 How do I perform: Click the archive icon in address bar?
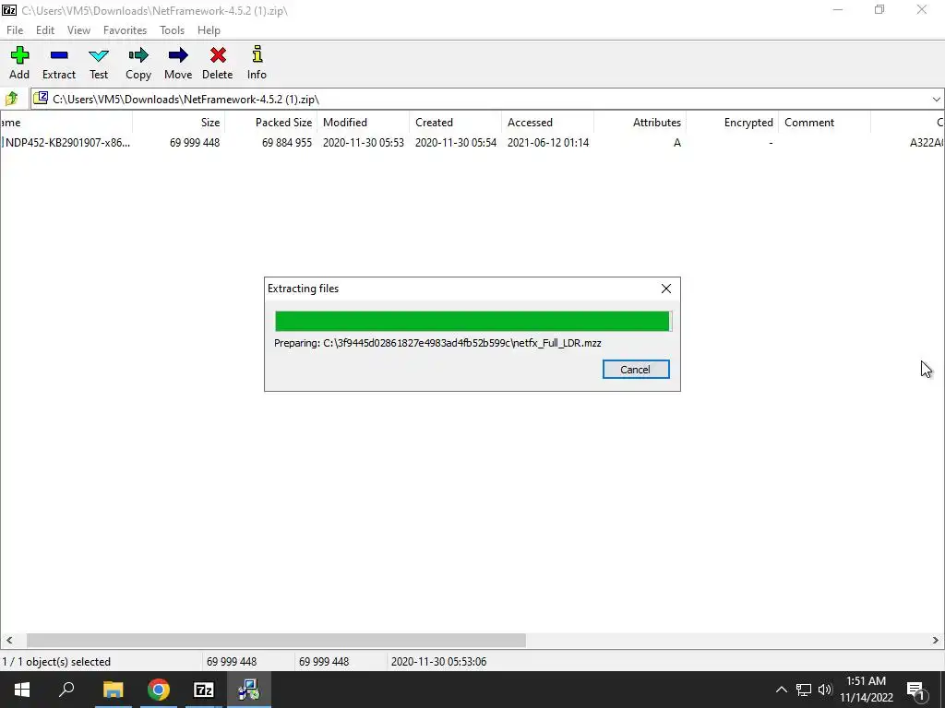(x=41, y=98)
